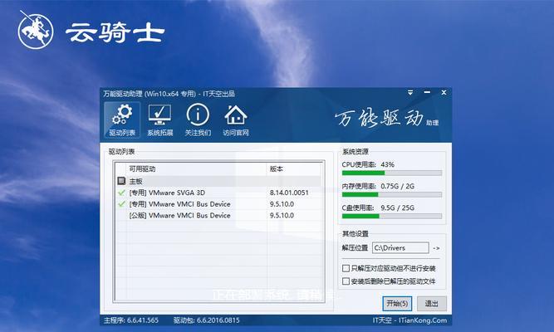Enable 安装后删除已解压的驱动文件 checkbox
554x332 pixels.
click(346, 281)
